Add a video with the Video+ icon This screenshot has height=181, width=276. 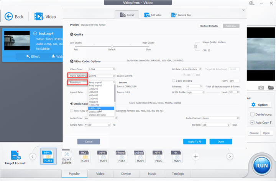[39, 16]
